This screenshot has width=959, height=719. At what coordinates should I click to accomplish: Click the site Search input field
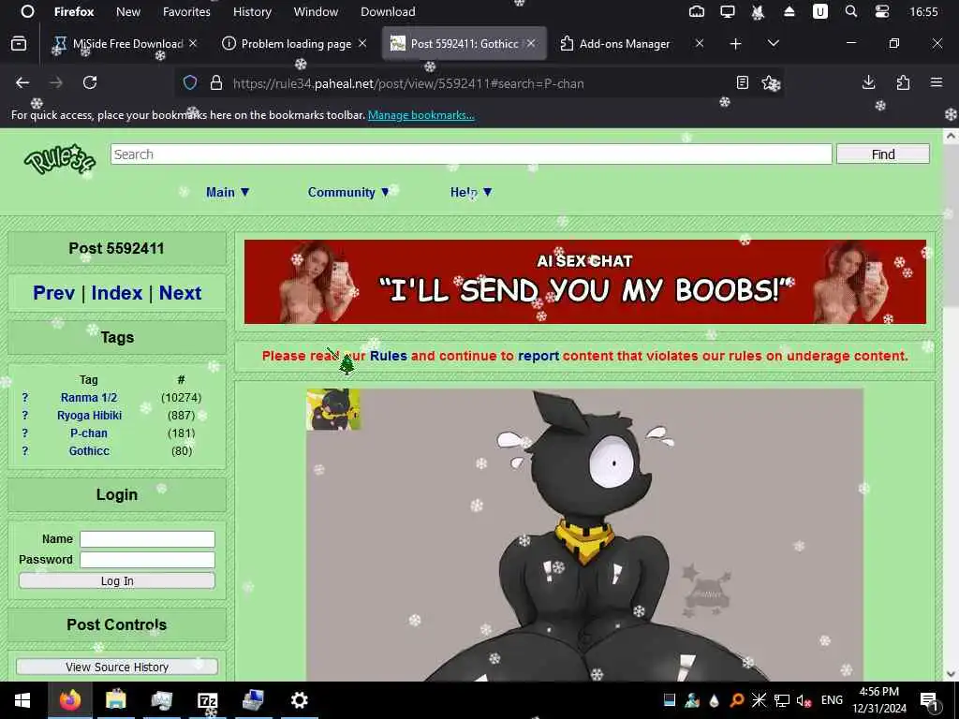coord(471,154)
